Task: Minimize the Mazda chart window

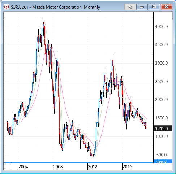Action: point(142,7)
